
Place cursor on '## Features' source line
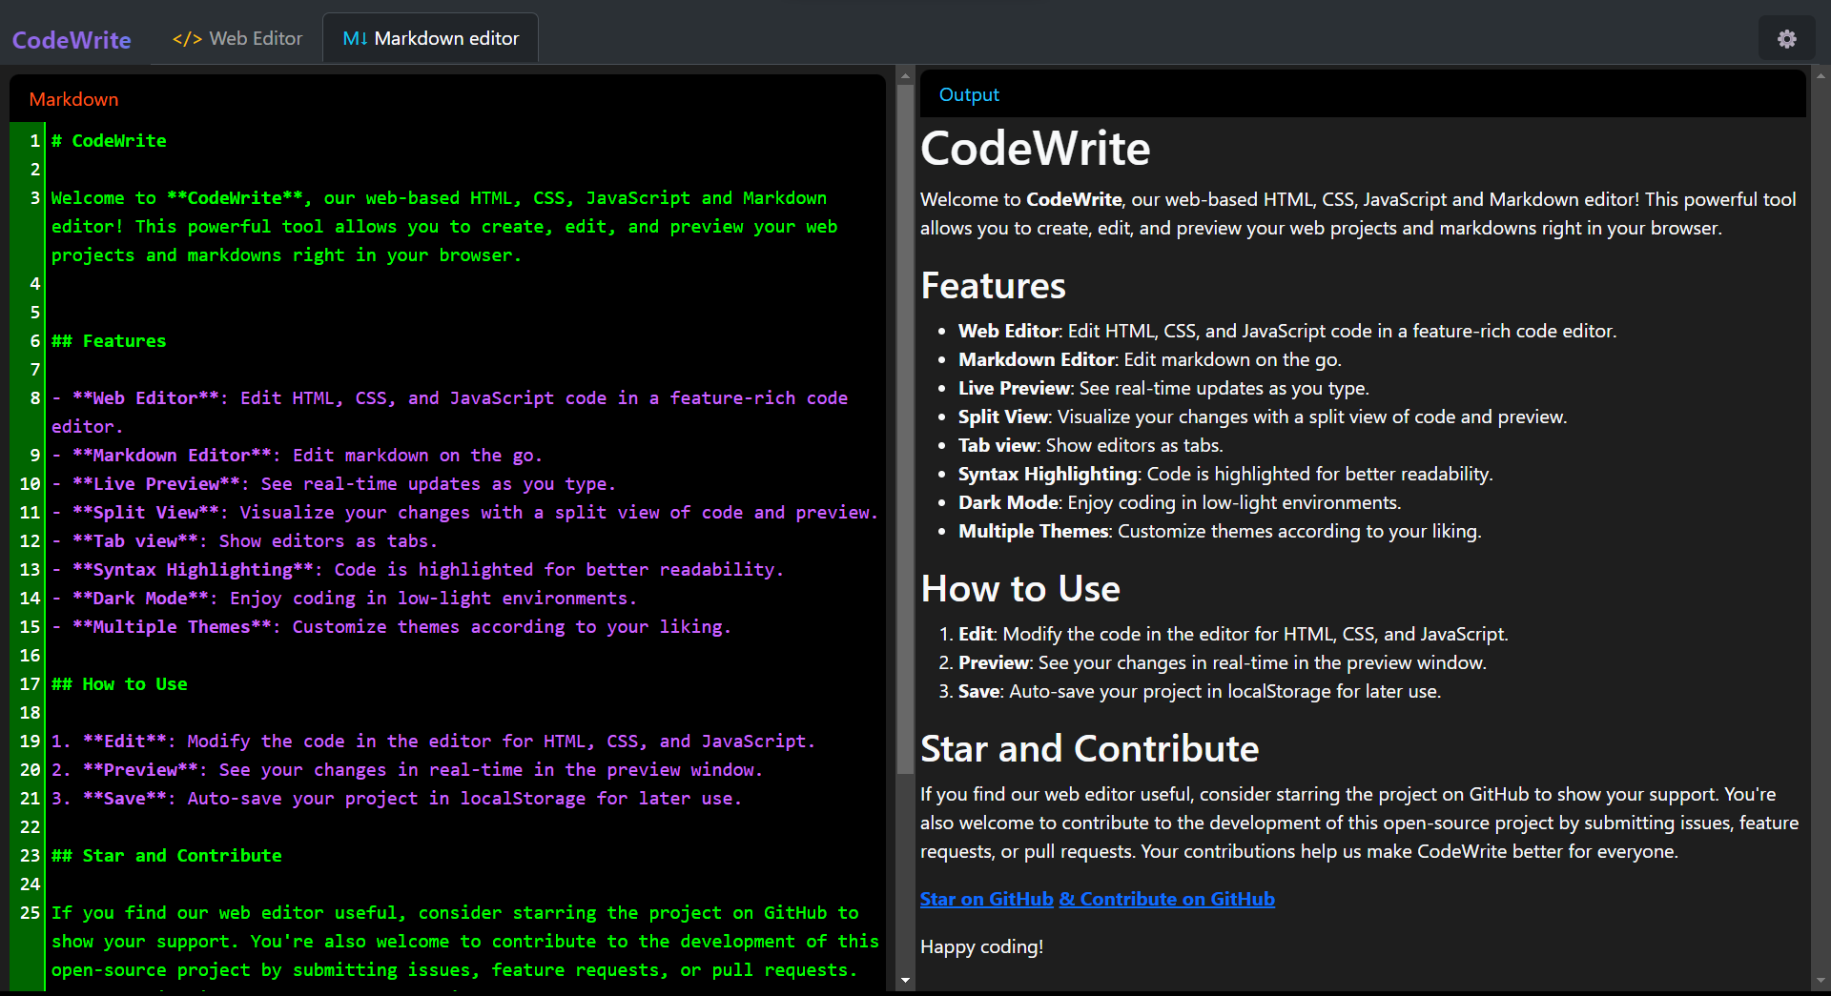coord(109,341)
